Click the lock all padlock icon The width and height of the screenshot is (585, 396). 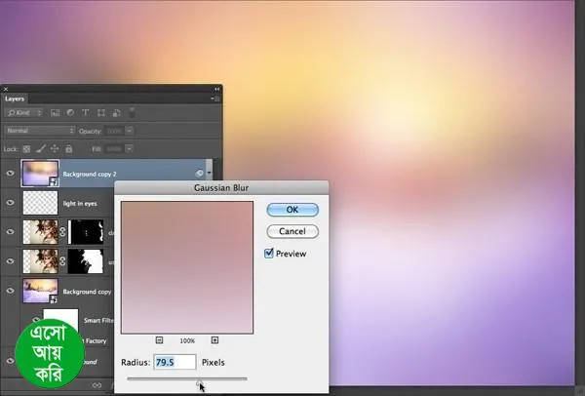67,148
